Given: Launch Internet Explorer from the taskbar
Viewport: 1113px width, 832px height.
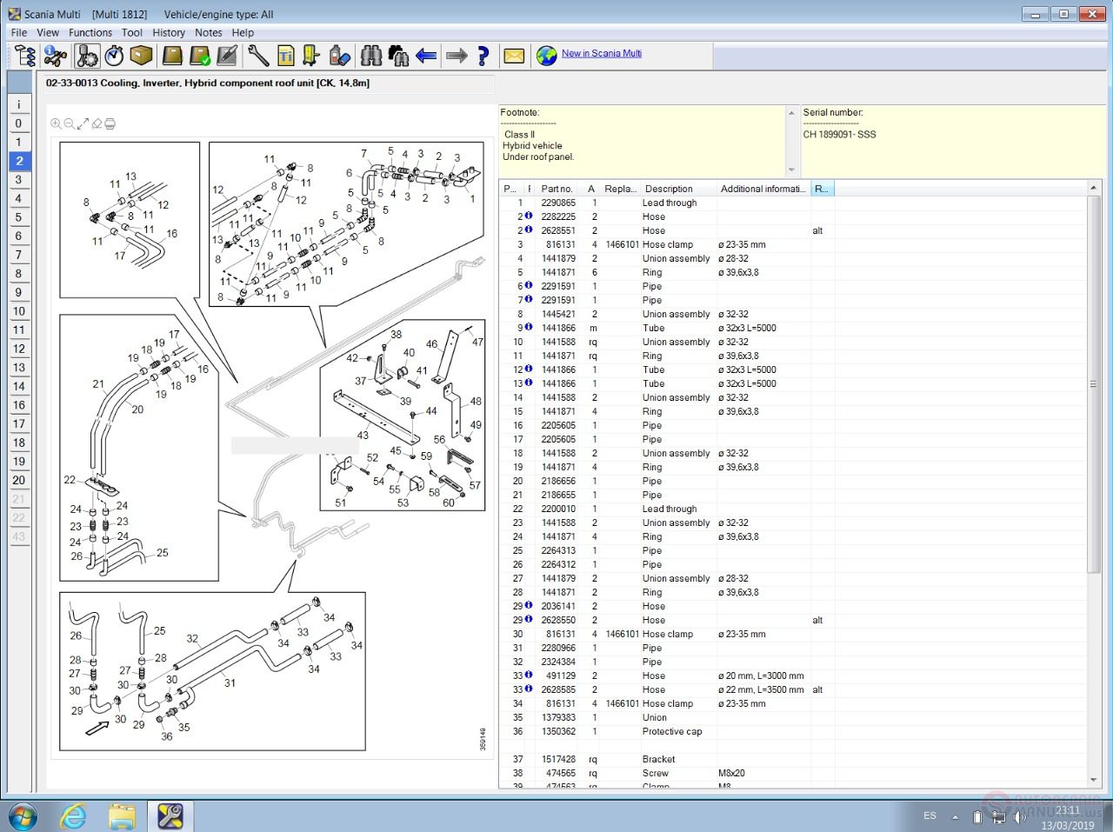Looking at the screenshot, I should [73, 816].
